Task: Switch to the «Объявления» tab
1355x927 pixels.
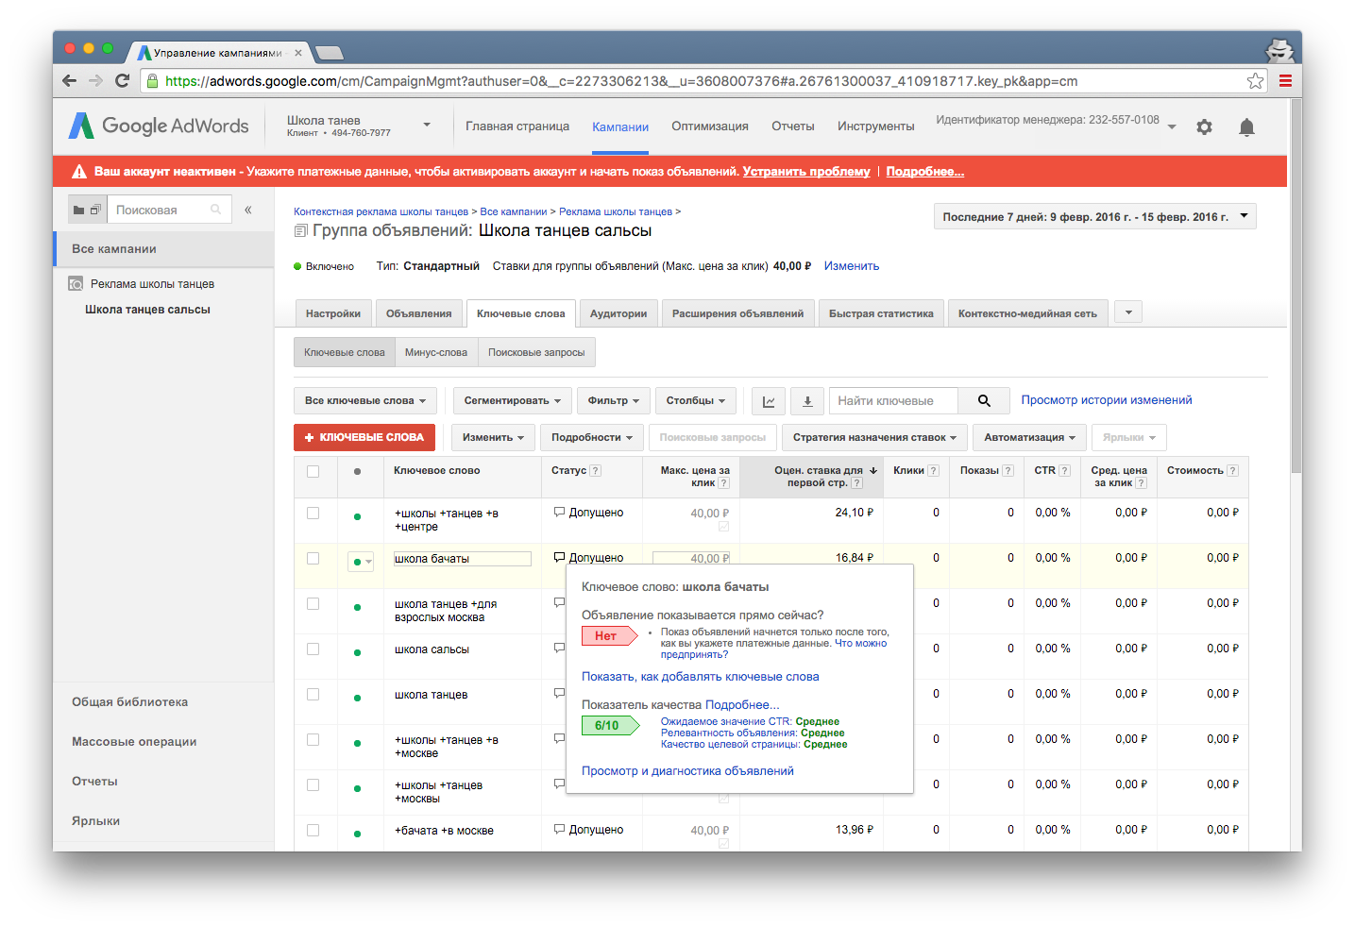Action: (x=418, y=313)
